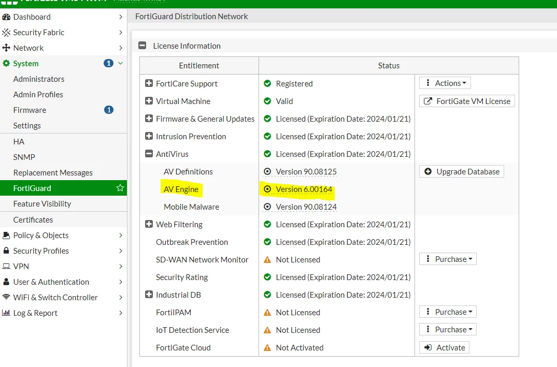Screen dimensions: 557x367
Task: Open Purchase dropdown for SD-WAN Network Monitor
Action: 448,259
